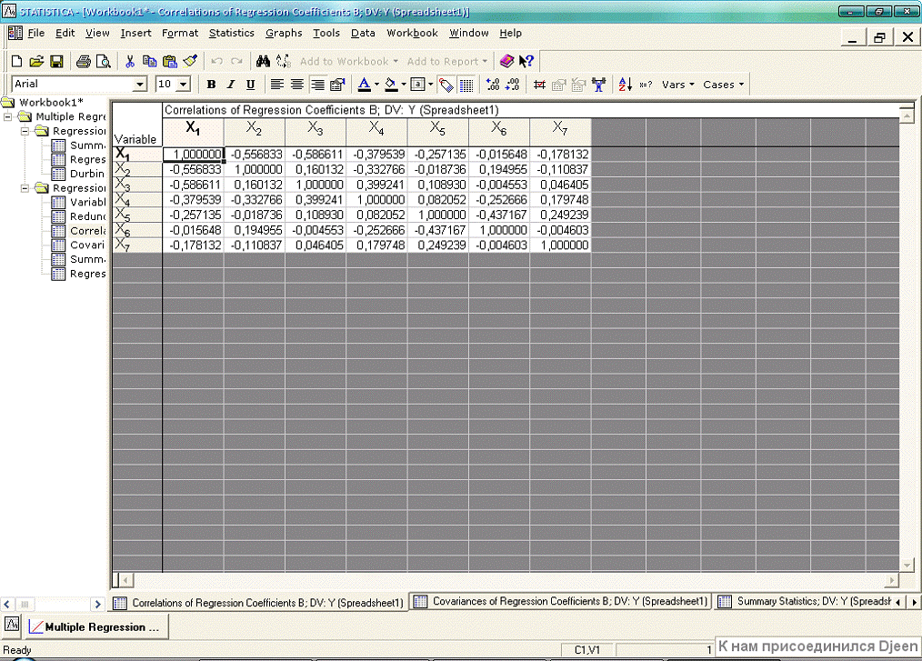This screenshot has height=661, width=922.
Task: Open the Arial font name dropdown
Action: (x=139, y=85)
